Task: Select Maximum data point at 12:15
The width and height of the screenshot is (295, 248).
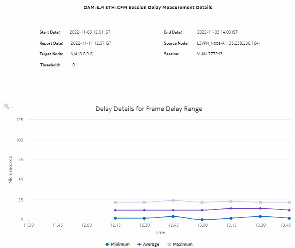Action: [115, 202]
